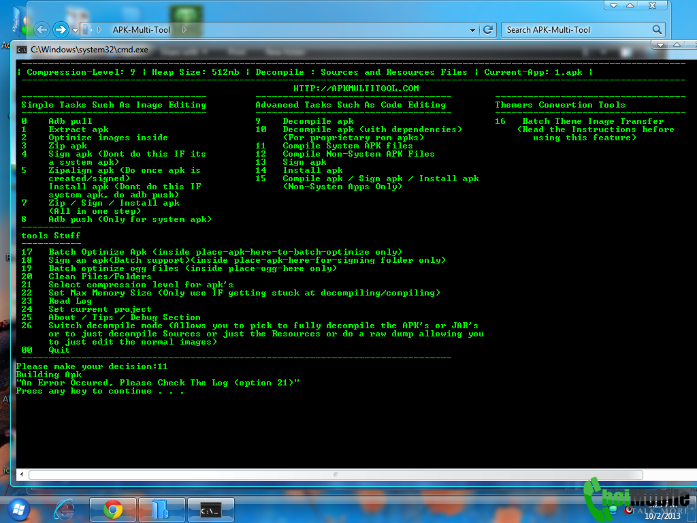Click the taskbar date 10/2/2013
This screenshot has width=697, height=523.
(662, 516)
